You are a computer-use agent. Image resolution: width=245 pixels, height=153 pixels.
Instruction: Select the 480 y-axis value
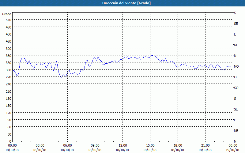[9, 27]
